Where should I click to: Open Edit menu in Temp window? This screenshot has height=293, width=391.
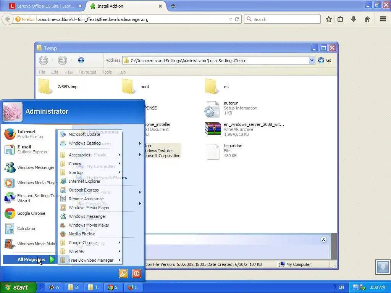coord(55,72)
